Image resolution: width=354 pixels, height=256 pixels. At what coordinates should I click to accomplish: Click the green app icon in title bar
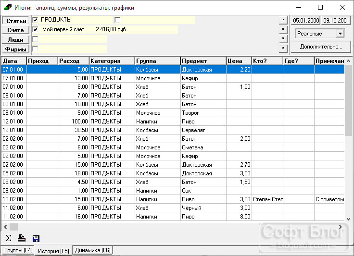point(8,7)
